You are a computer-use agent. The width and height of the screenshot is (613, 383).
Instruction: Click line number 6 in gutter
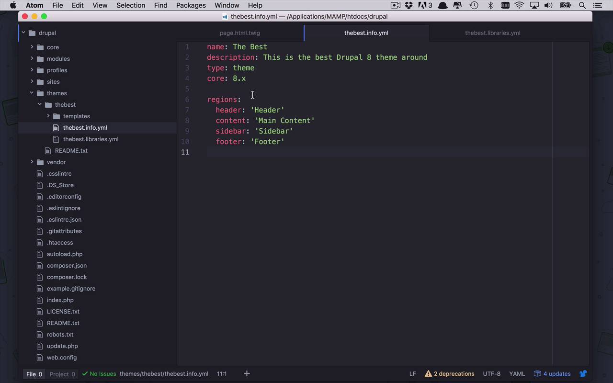click(x=187, y=100)
